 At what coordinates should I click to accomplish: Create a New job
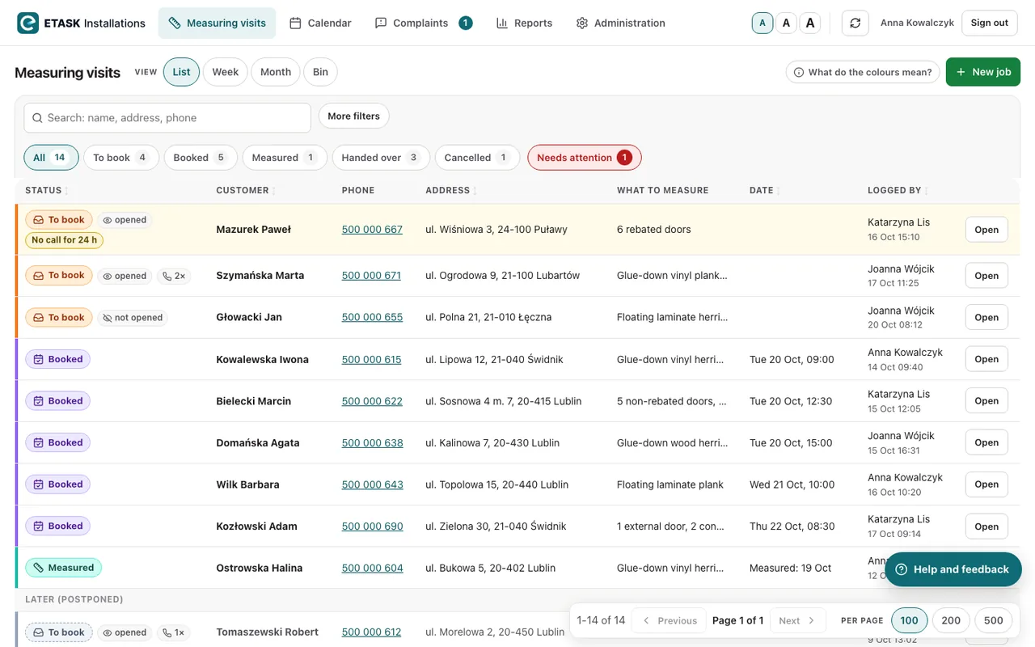click(x=983, y=72)
